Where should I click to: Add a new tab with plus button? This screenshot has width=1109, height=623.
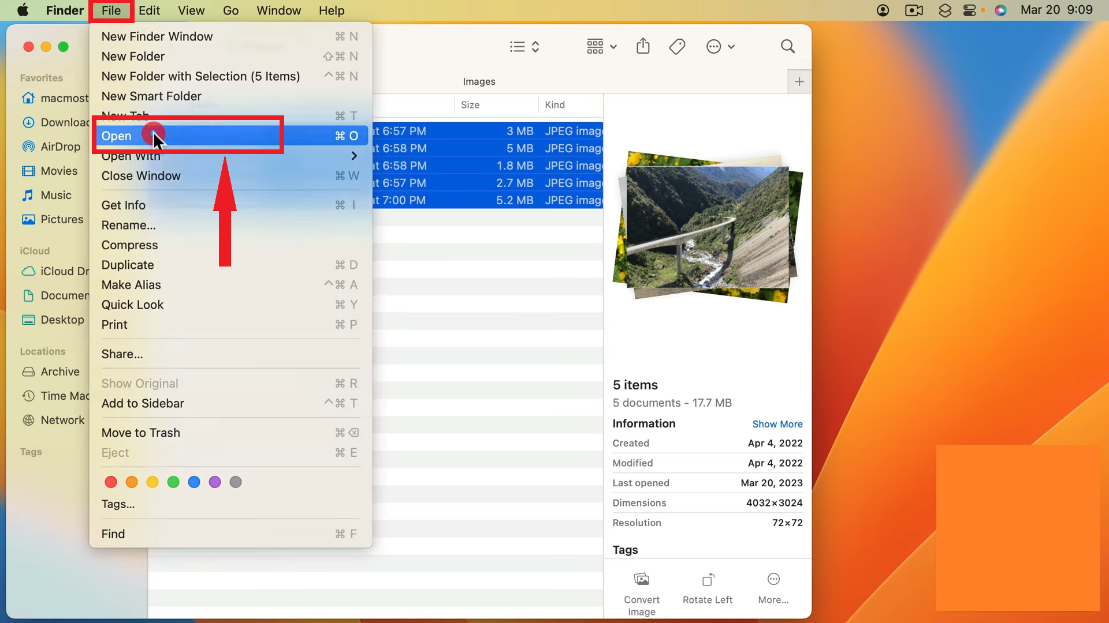(x=799, y=81)
